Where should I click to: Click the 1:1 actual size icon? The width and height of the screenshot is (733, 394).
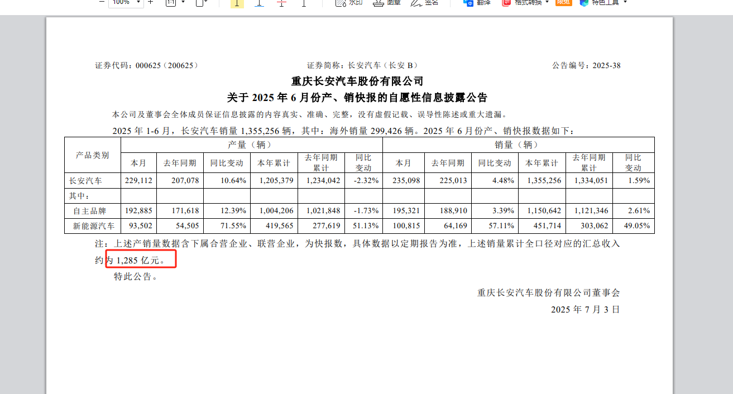coord(171,2)
